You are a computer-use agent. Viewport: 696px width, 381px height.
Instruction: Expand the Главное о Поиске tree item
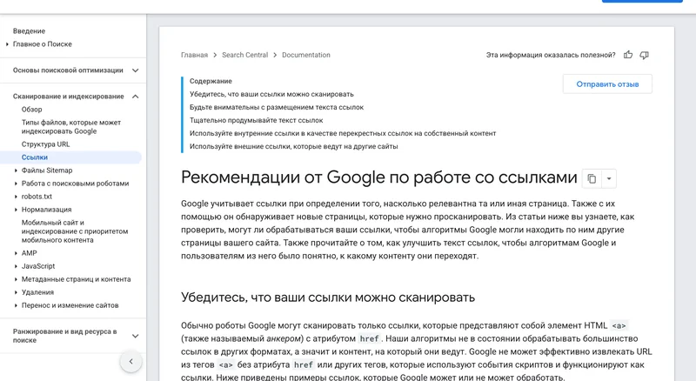7,44
